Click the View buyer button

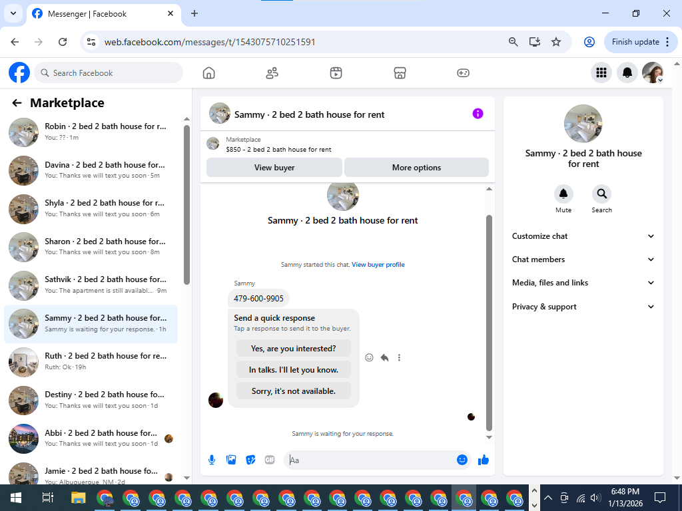tap(274, 167)
